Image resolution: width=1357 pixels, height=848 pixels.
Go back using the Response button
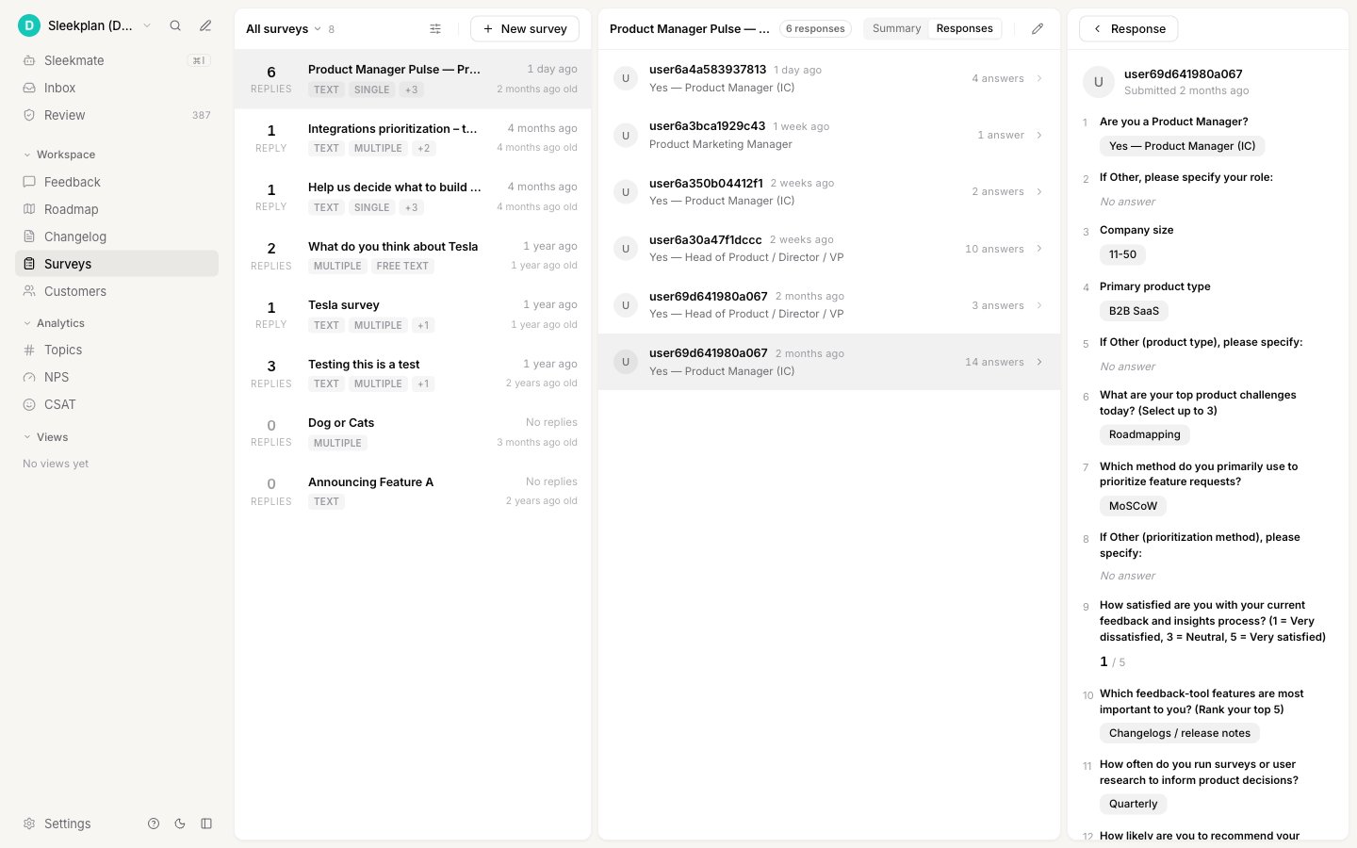pos(1128,29)
